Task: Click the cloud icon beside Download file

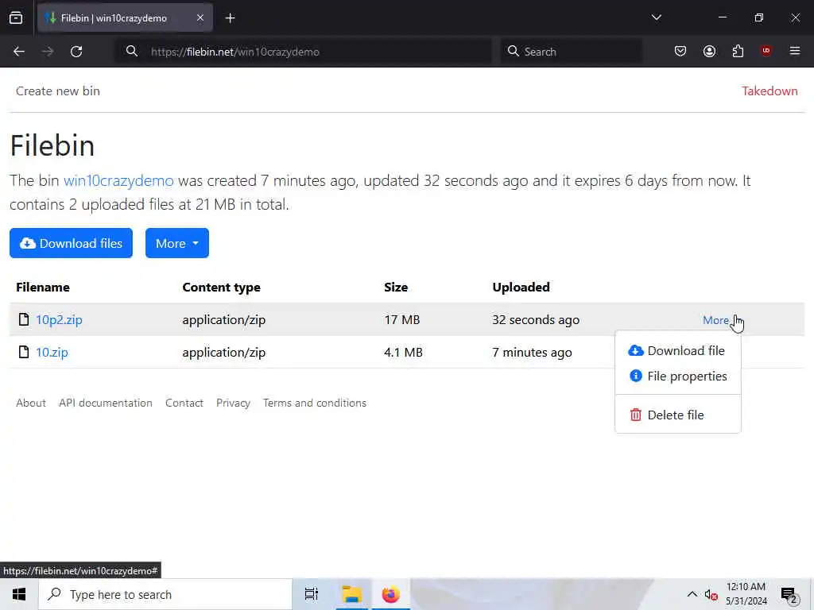Action: pos(635,350)
